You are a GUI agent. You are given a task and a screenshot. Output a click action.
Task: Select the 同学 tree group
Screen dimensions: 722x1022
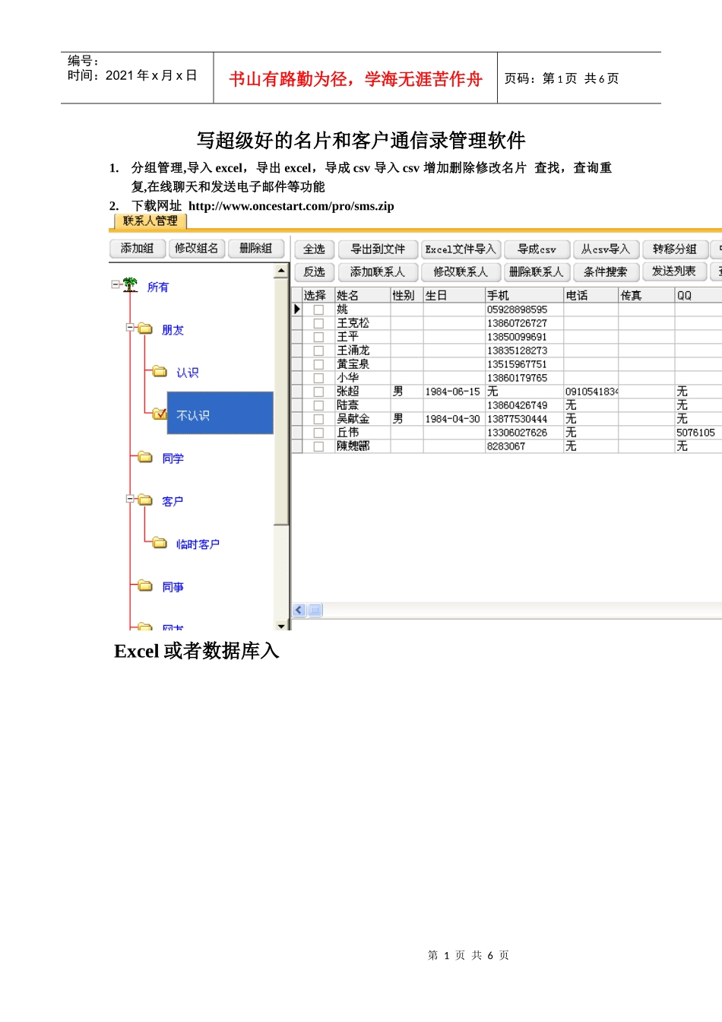coord(173,458)
